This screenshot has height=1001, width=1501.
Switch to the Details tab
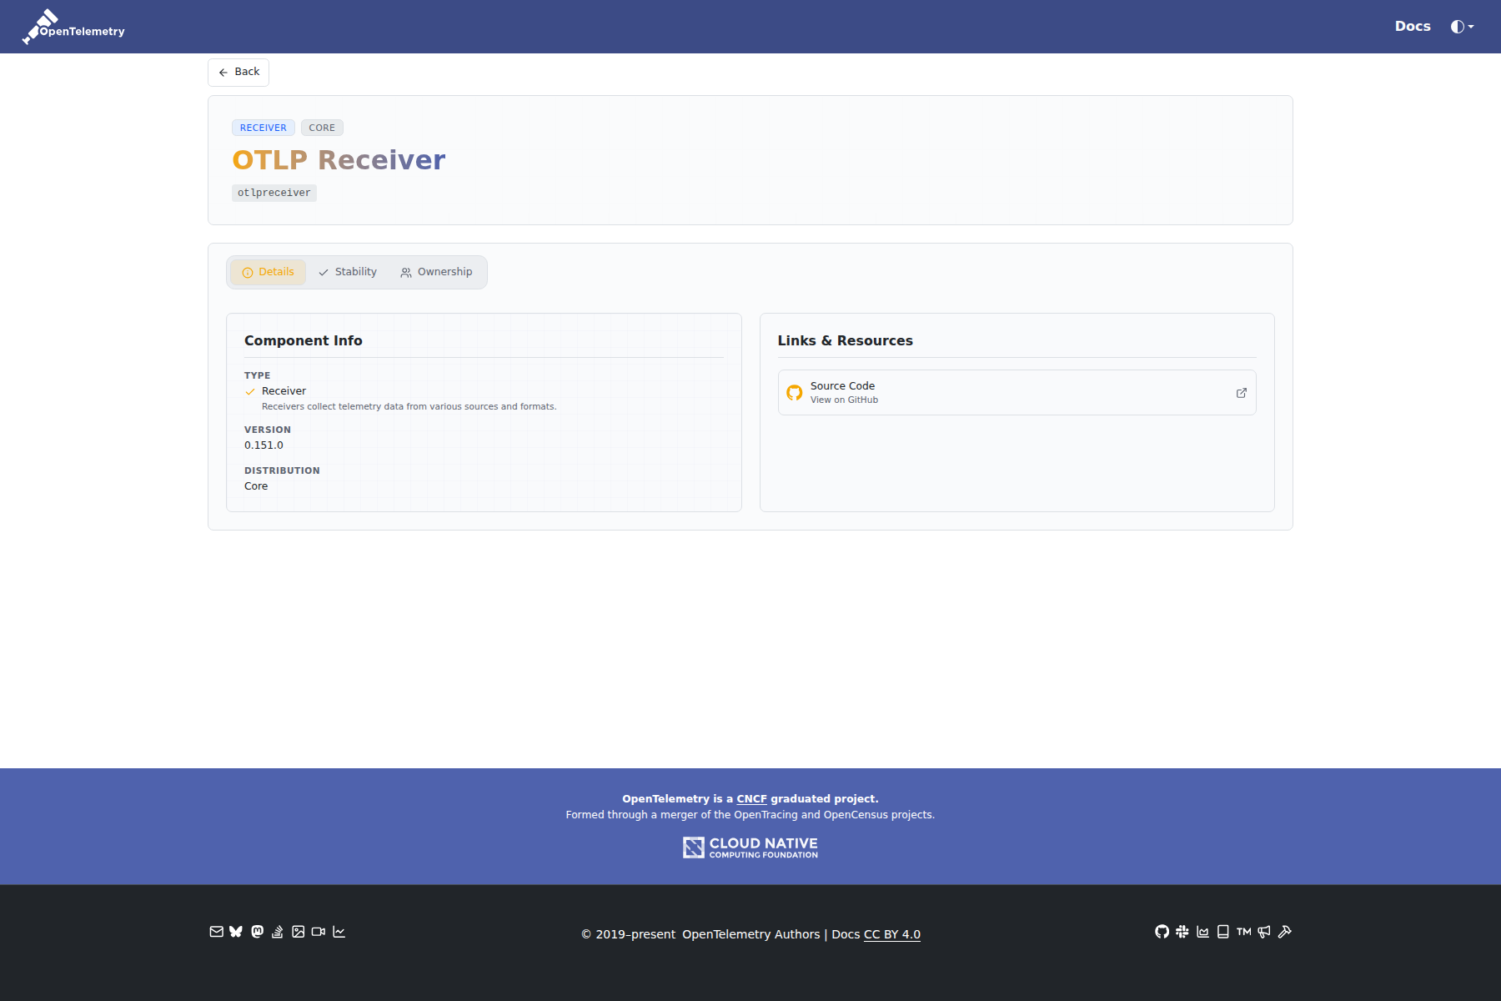tap(268, 272)
